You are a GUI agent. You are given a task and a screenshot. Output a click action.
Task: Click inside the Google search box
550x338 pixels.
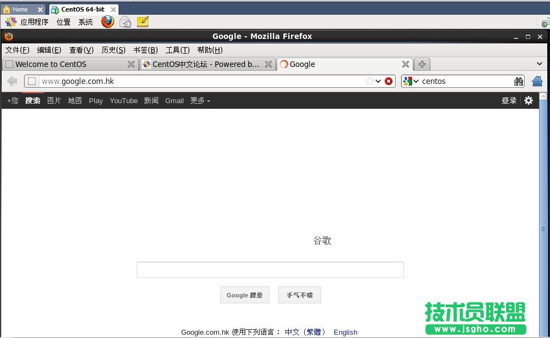(x=270, y=269)
